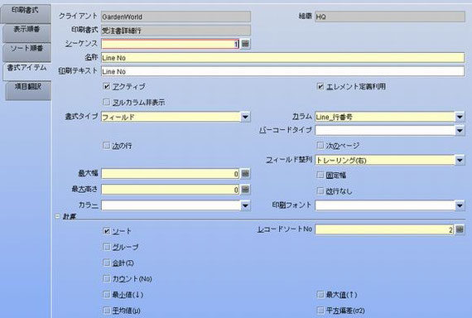Switch to the ソート順番 tab
The height and width of the screenshot is (318, 472).
coord(26,52)
